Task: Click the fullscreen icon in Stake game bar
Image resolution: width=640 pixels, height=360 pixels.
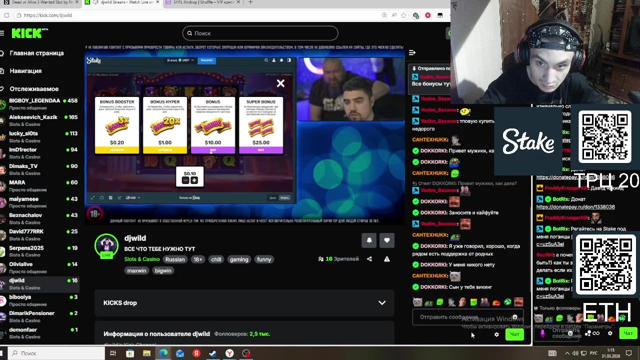Action: 92,197
